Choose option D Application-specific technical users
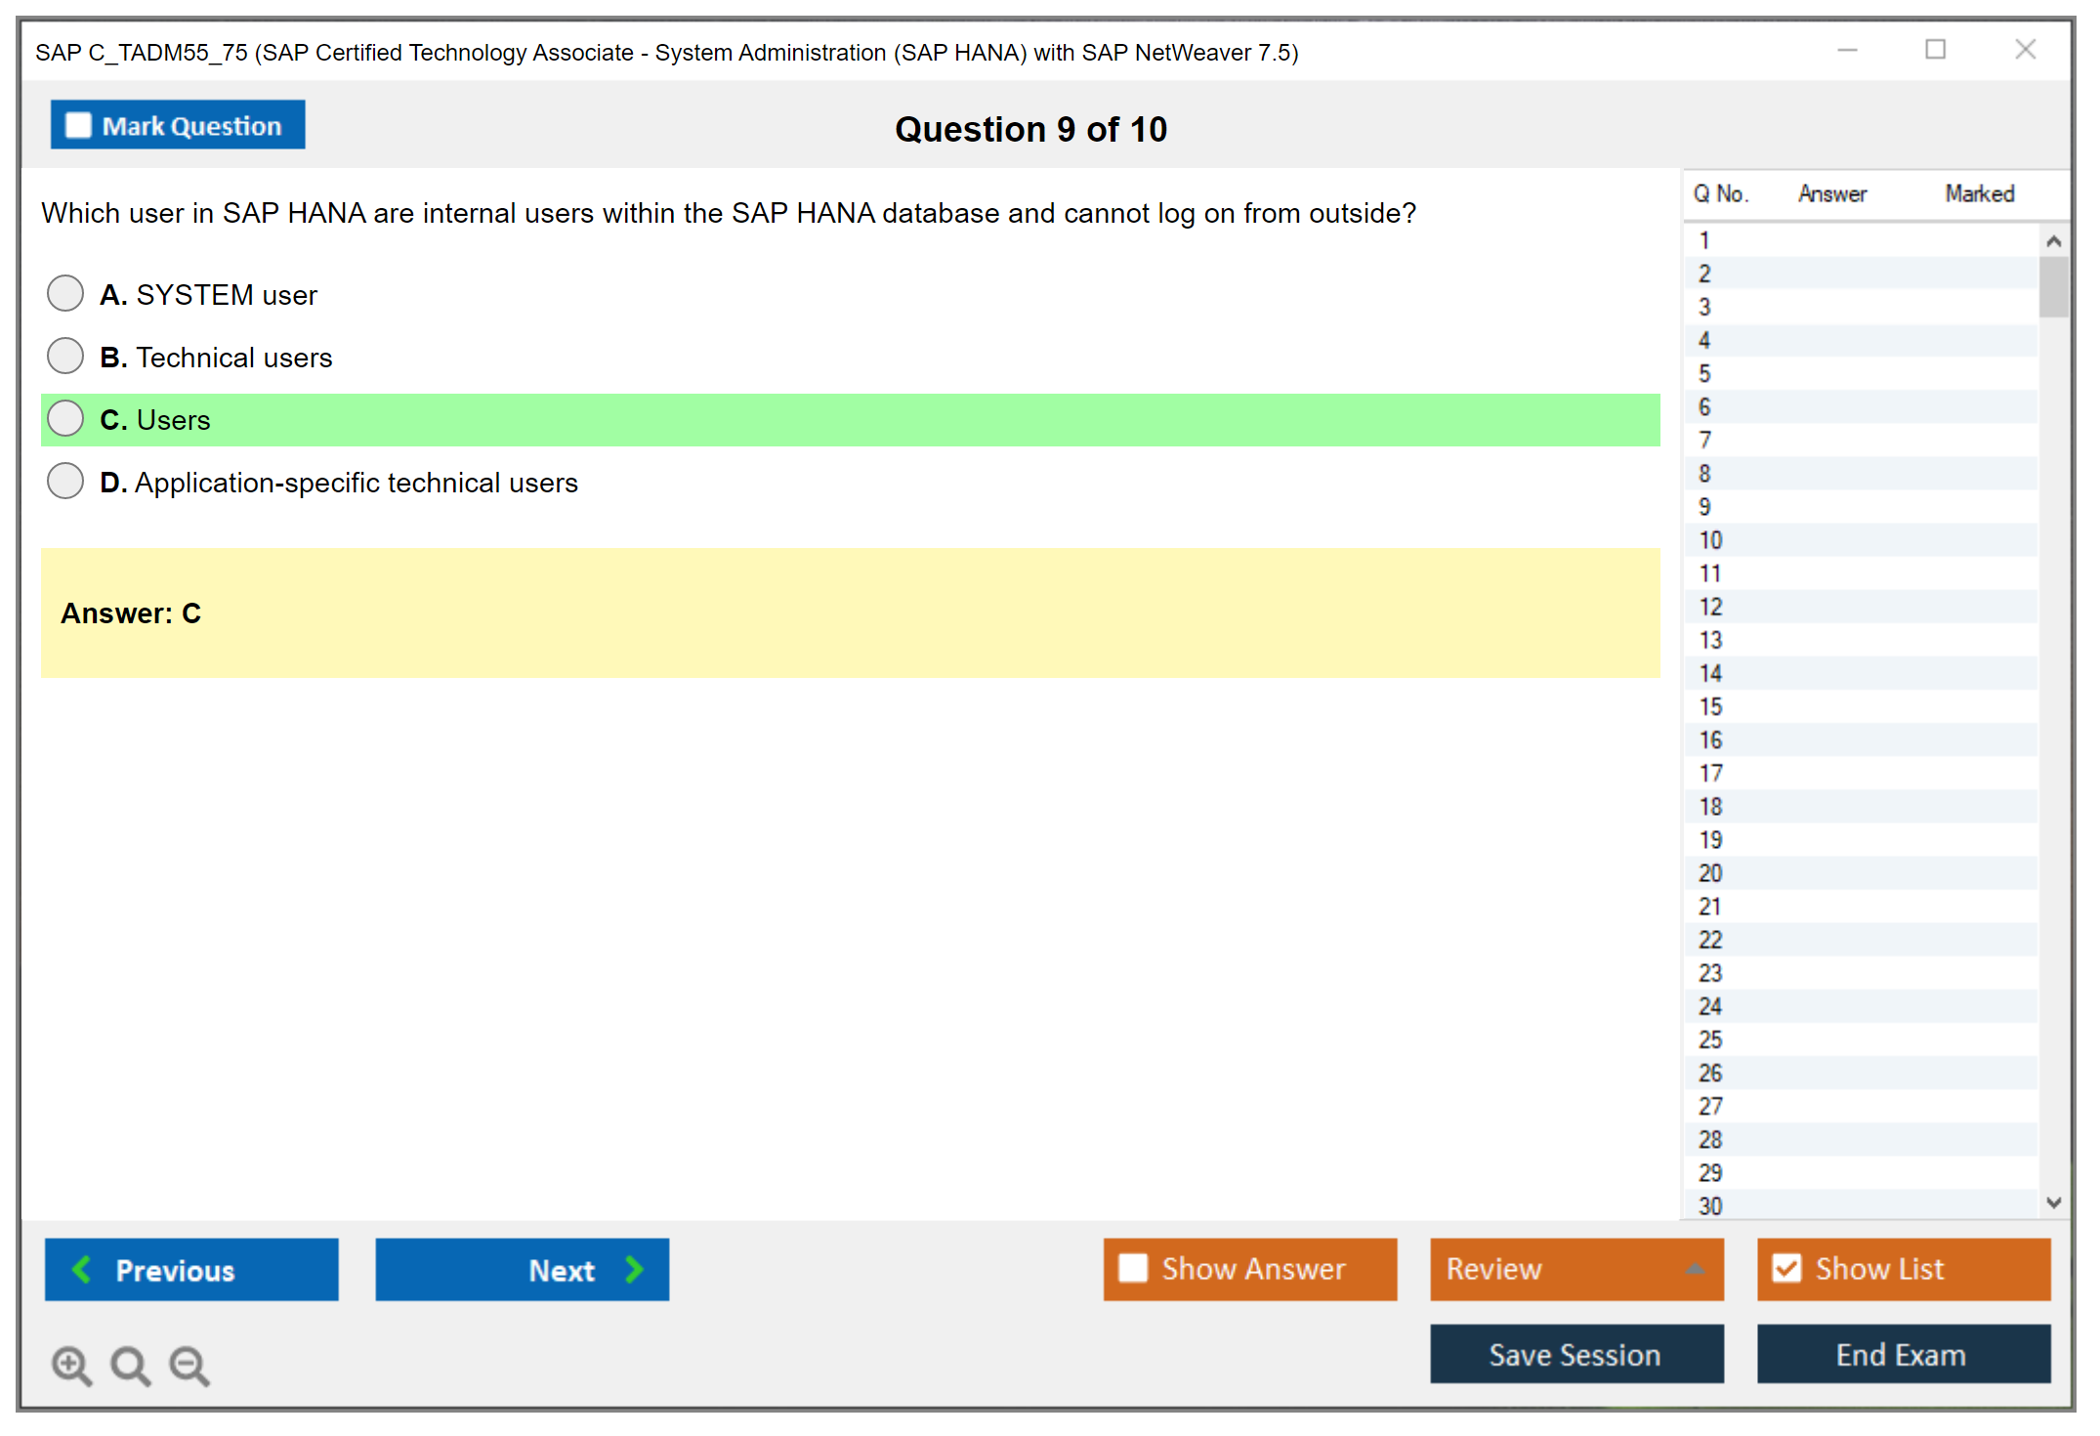 (x=65, y=481)
